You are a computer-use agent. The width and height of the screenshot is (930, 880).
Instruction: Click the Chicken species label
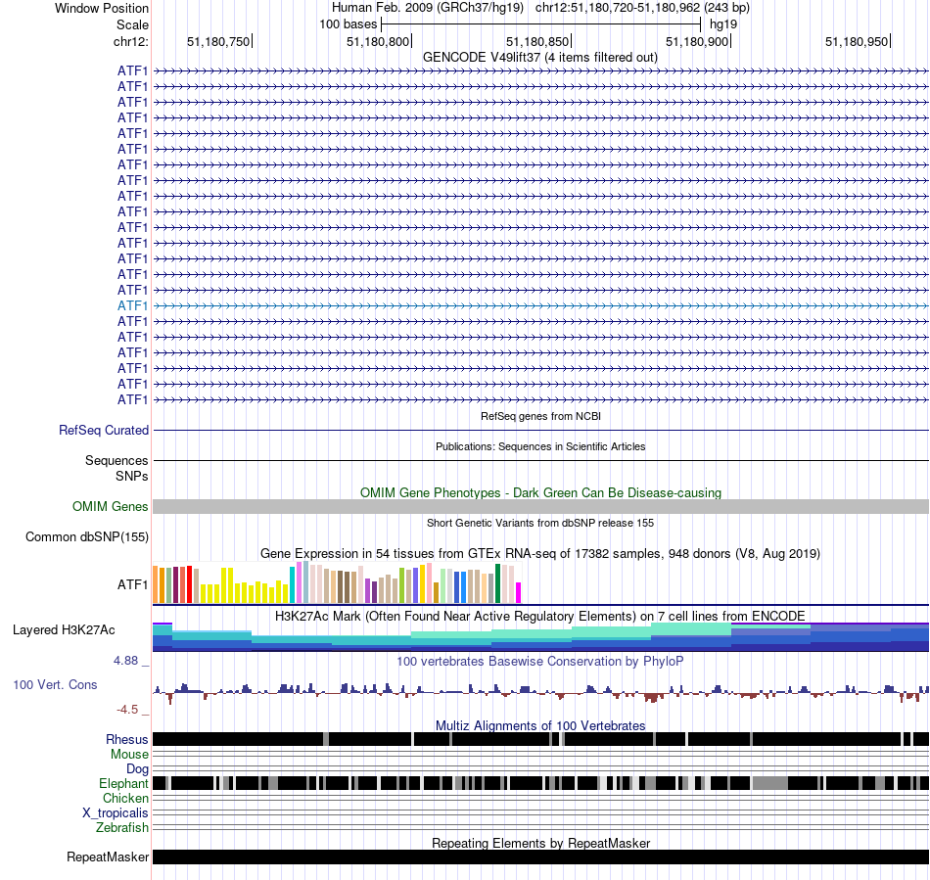tap(125, 798)
